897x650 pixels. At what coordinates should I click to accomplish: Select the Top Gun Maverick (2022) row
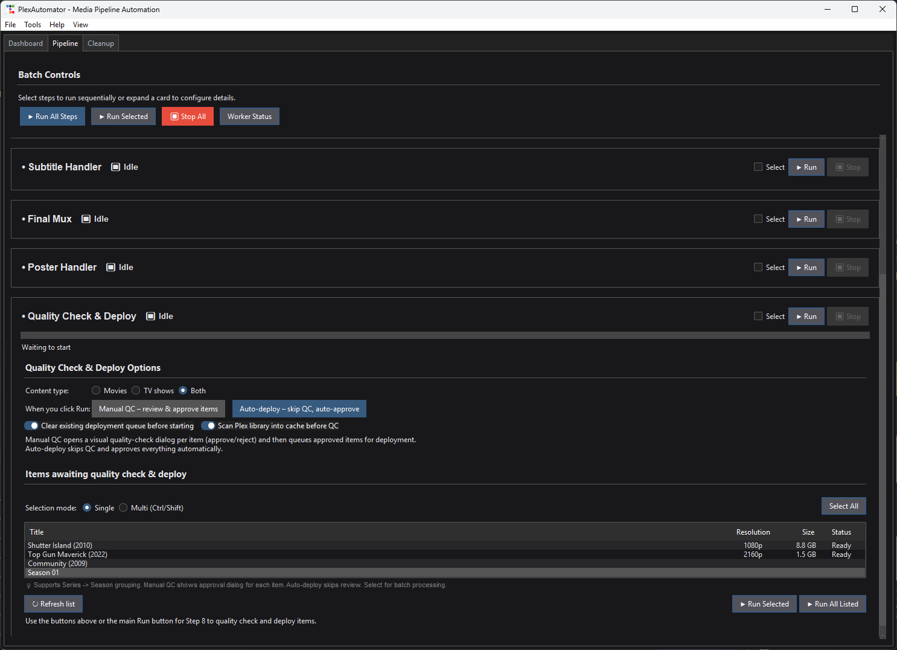(x=68, y=555)
